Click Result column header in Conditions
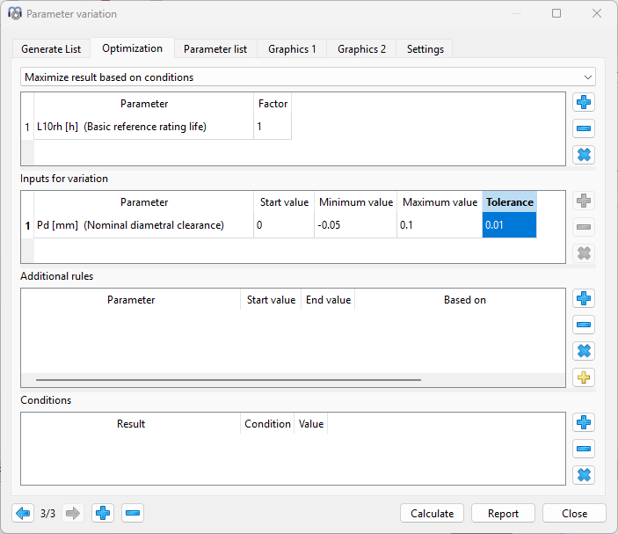The width and height of the screenshot is (618, 534). (131, 423)
